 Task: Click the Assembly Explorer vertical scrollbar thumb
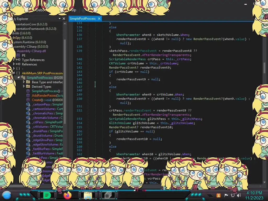click(x=65, y=81)
